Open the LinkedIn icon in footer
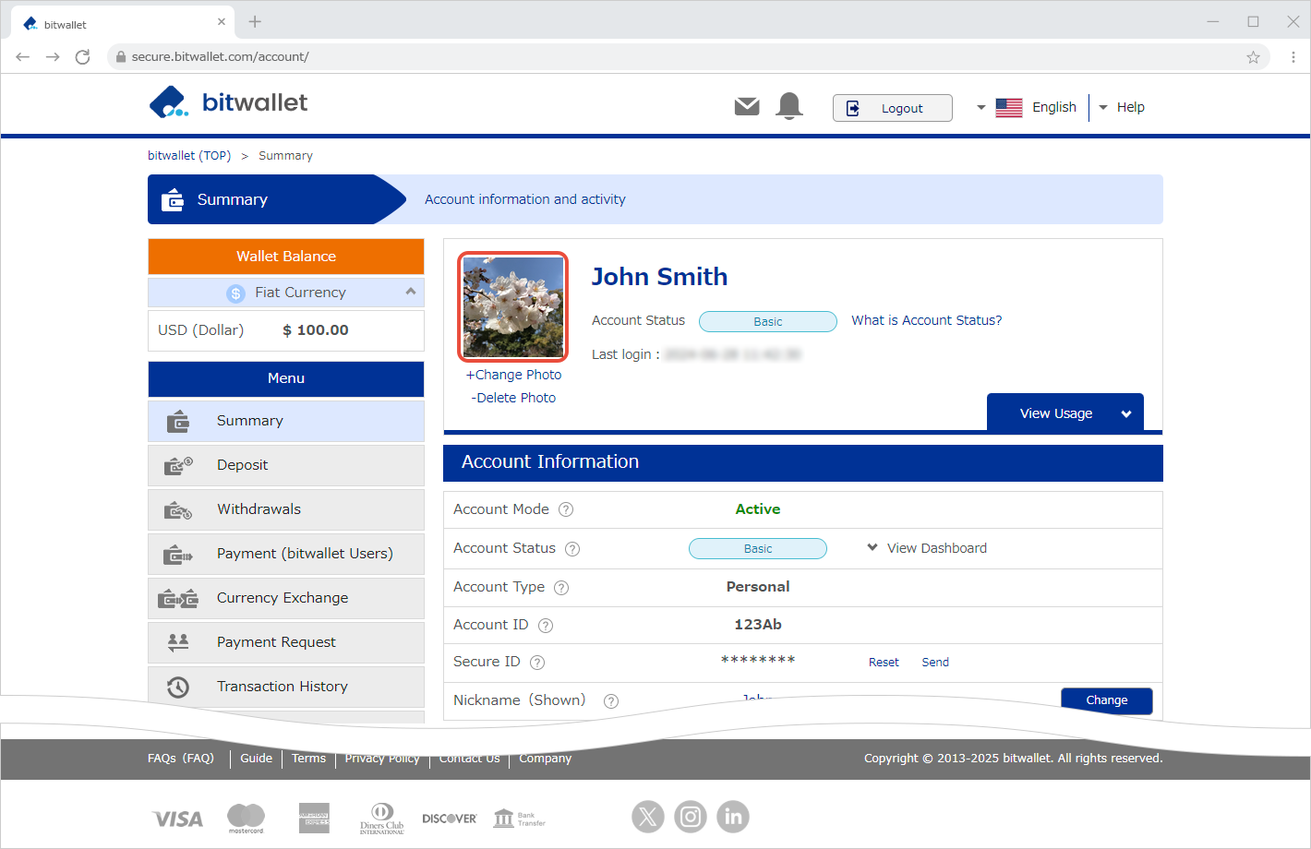The height and width of the screenshot is (849, 1311). [733, 817]
